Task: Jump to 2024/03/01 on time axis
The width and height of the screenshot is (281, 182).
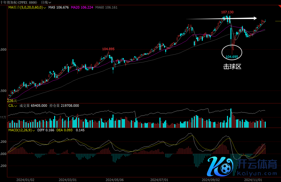Action: pos(67,179)
